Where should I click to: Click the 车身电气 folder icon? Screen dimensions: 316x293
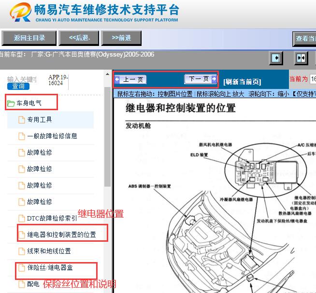click(11, 103)
